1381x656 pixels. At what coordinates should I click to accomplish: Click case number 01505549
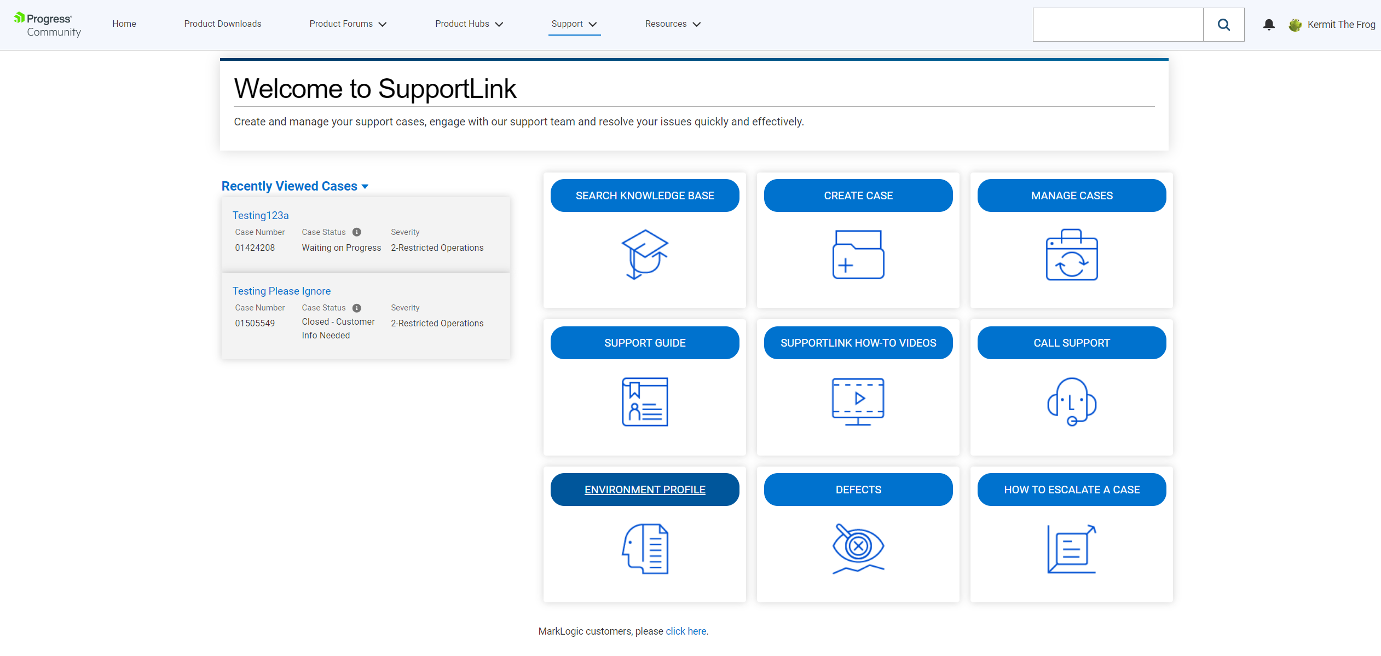tap(255, 323)
